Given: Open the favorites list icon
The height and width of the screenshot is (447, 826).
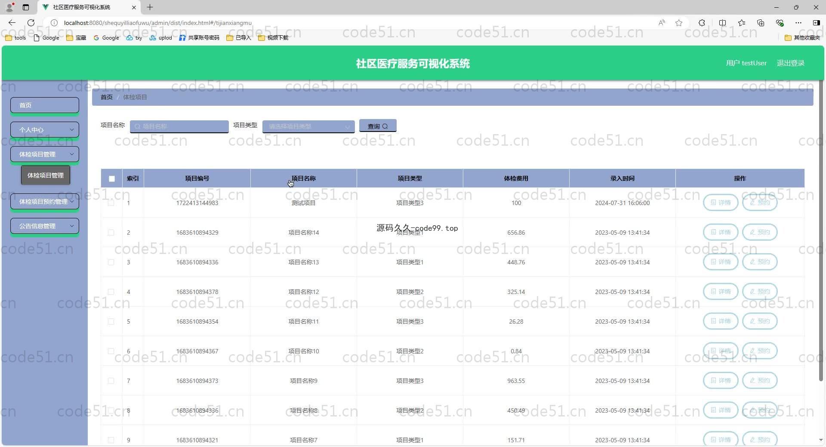Looking at the screenshot, I should pyautogui.click(x=742, y=23).
